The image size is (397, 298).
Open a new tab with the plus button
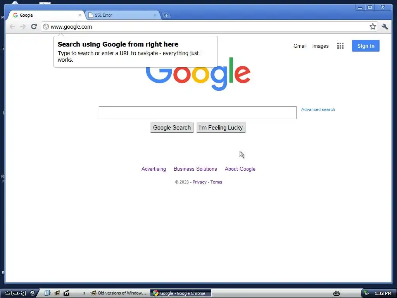(x=166, y=15)
